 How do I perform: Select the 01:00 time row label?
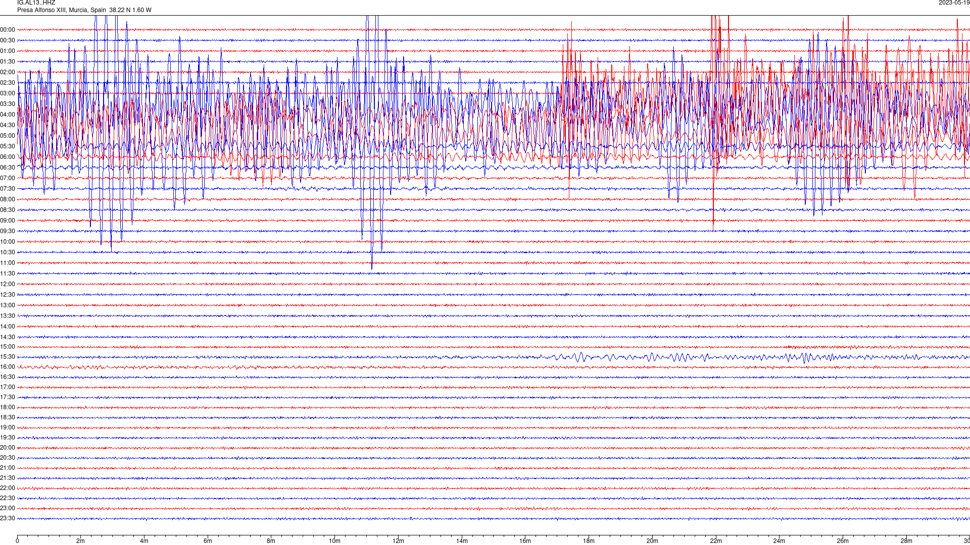point(8,51)
